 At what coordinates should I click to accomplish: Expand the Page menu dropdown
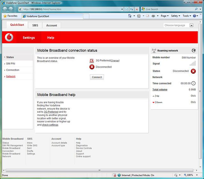point(165,16)
